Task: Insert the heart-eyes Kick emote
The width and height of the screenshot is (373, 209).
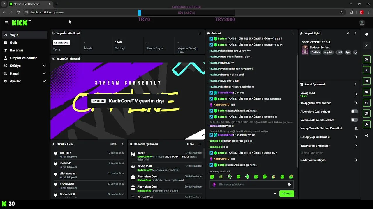Action: 291,176
